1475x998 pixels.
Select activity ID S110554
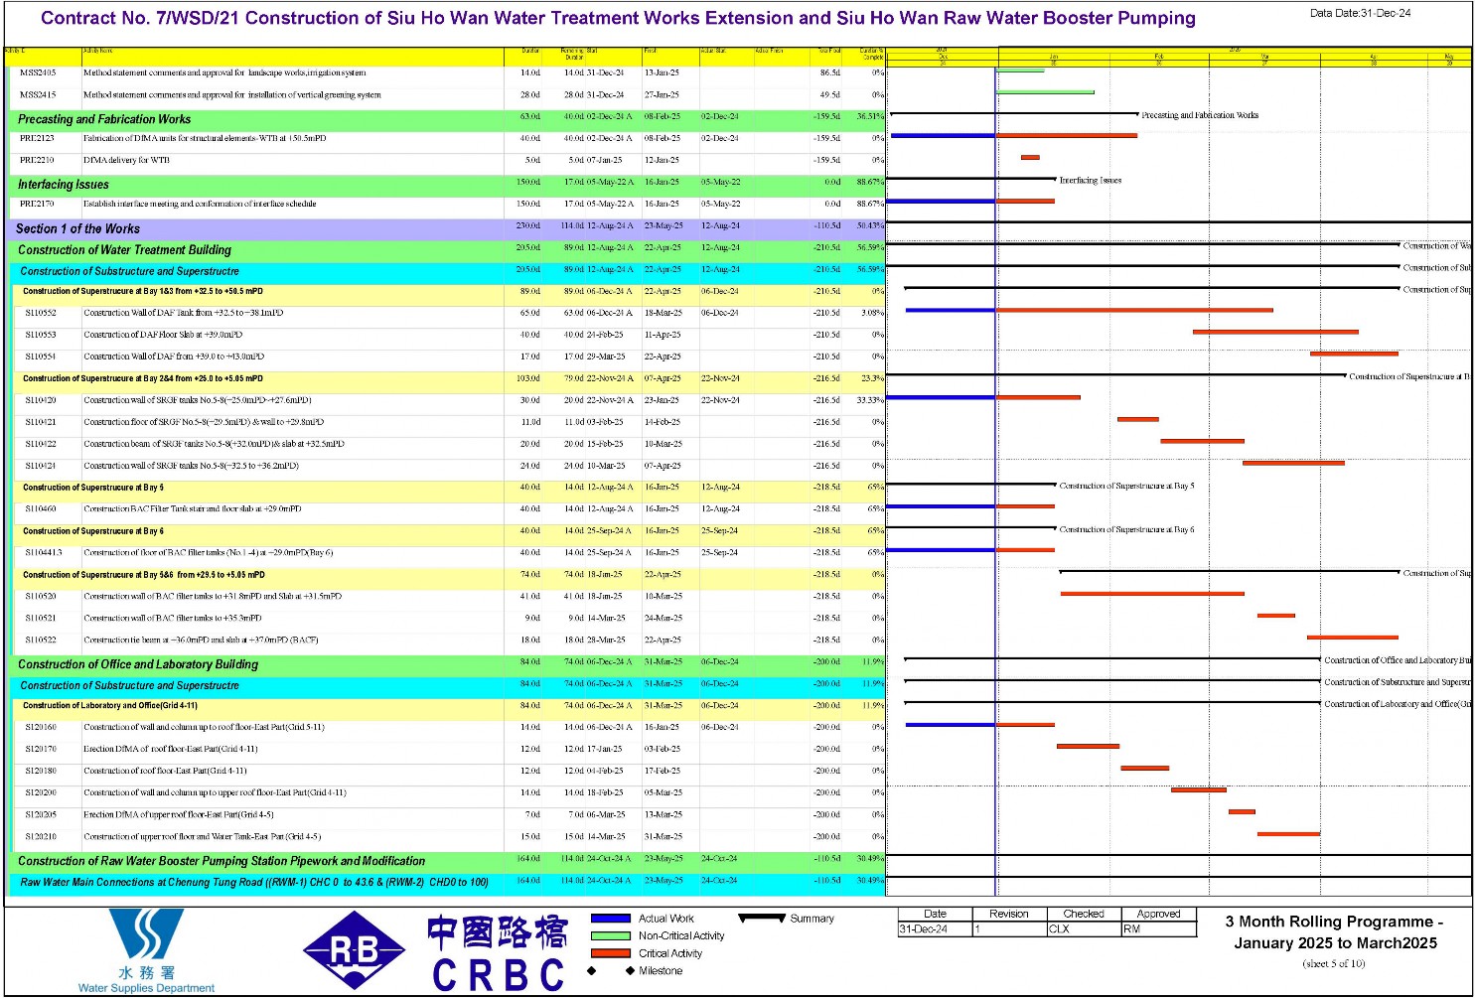pyautogui.click(x=41, y=356)
